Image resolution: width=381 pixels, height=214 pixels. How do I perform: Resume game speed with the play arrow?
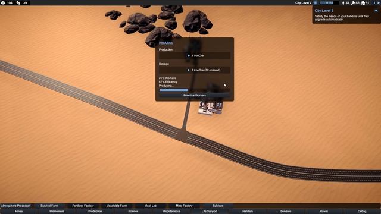tap(379, 2)
